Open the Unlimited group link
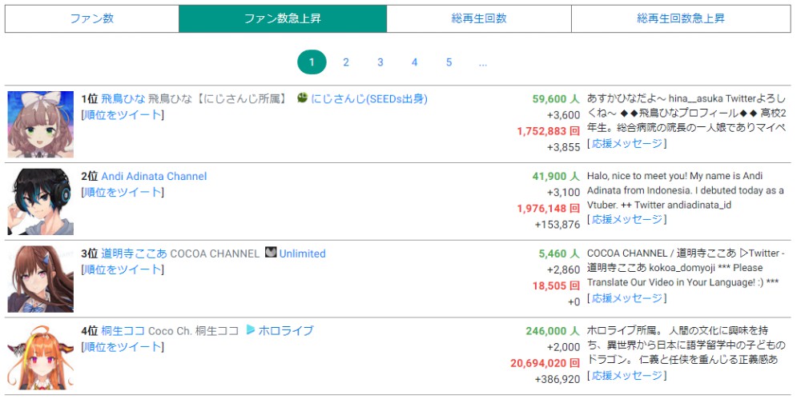The width and height of the screenshot is (801, 399). point(303,253)
